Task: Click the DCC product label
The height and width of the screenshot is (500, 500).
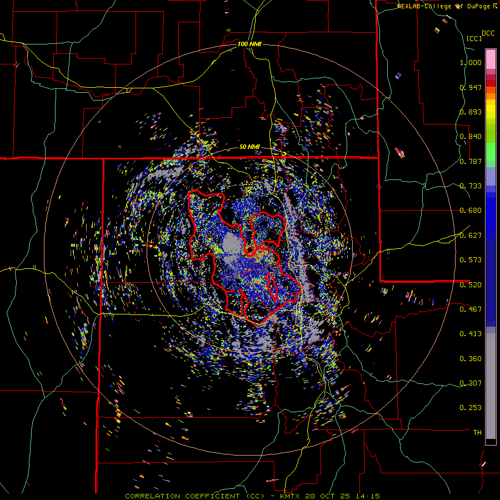Action: click(x=488, y=33)
